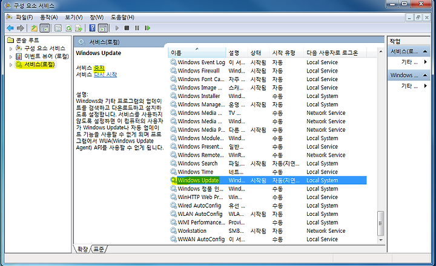Viewport: 436px width, 266px height.
Task: Click the gear icon of Windows Time
Action: click(x=174, y=172)
